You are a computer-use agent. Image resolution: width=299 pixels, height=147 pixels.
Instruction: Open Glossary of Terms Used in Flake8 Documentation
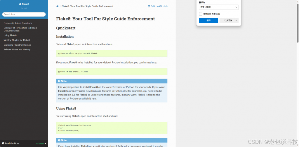tap(20, 29)
